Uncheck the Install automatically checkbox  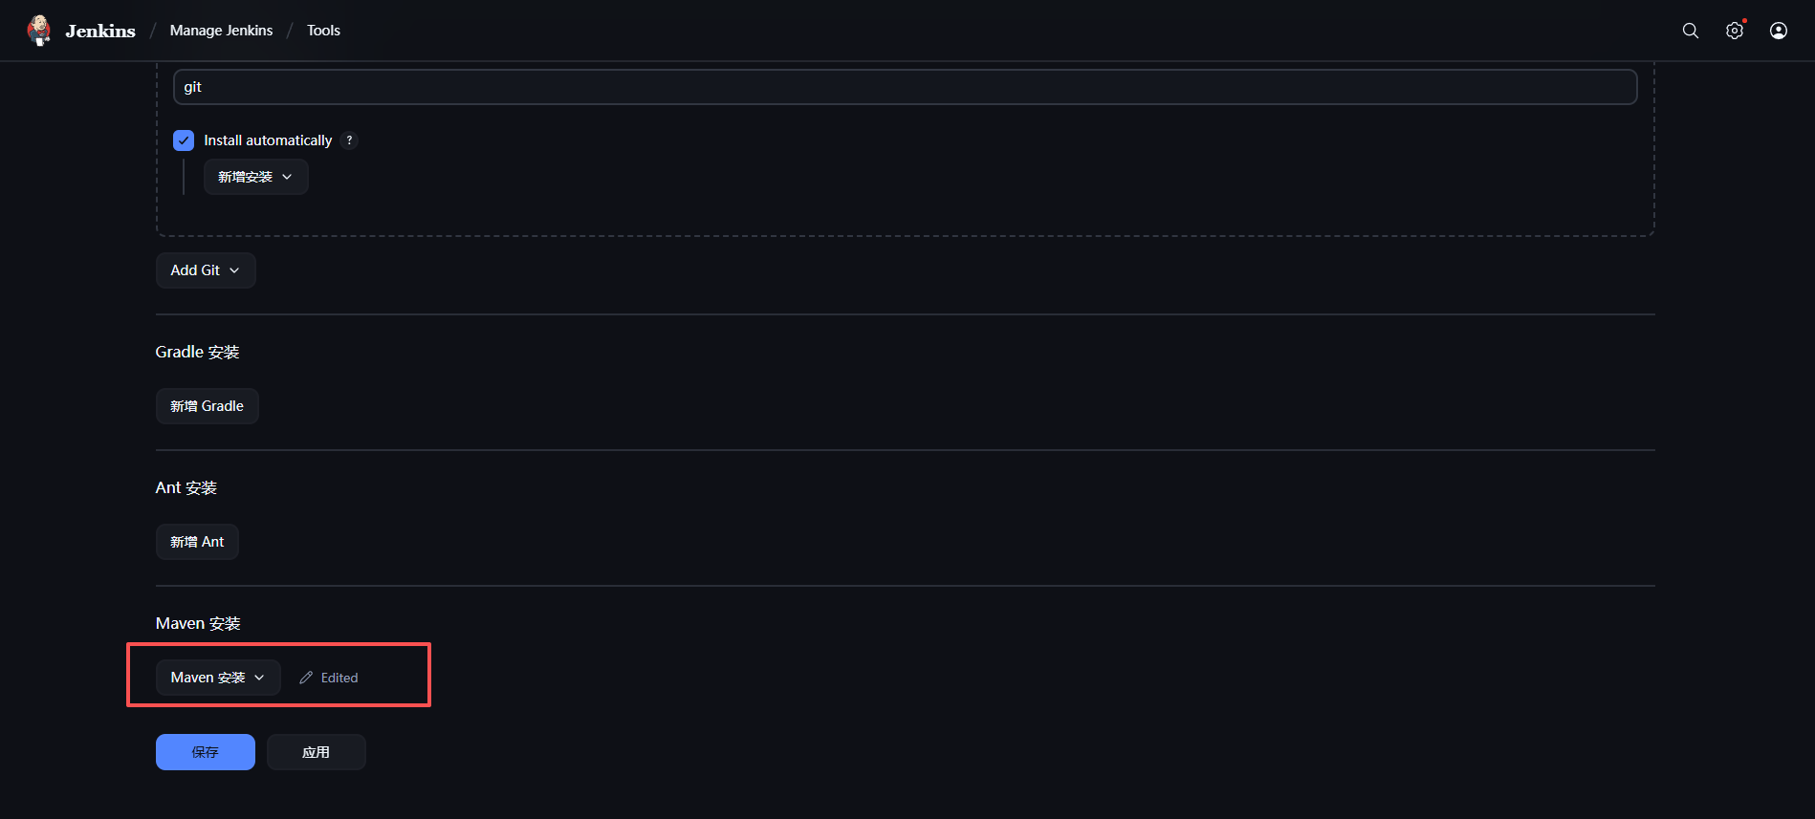tap(184, 140)
